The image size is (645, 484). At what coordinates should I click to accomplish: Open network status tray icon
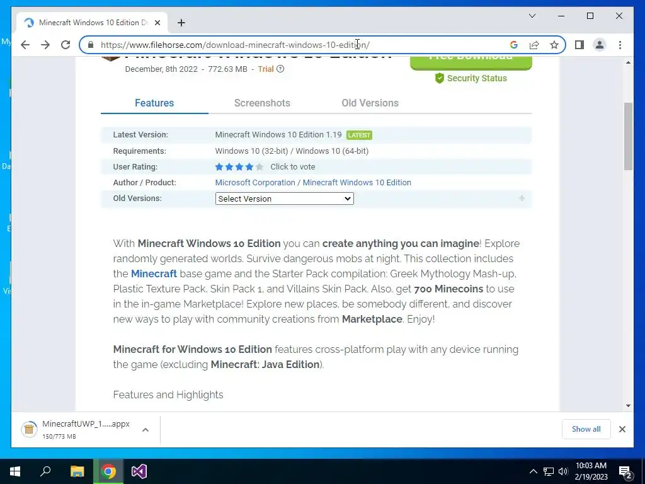point(549,471)
